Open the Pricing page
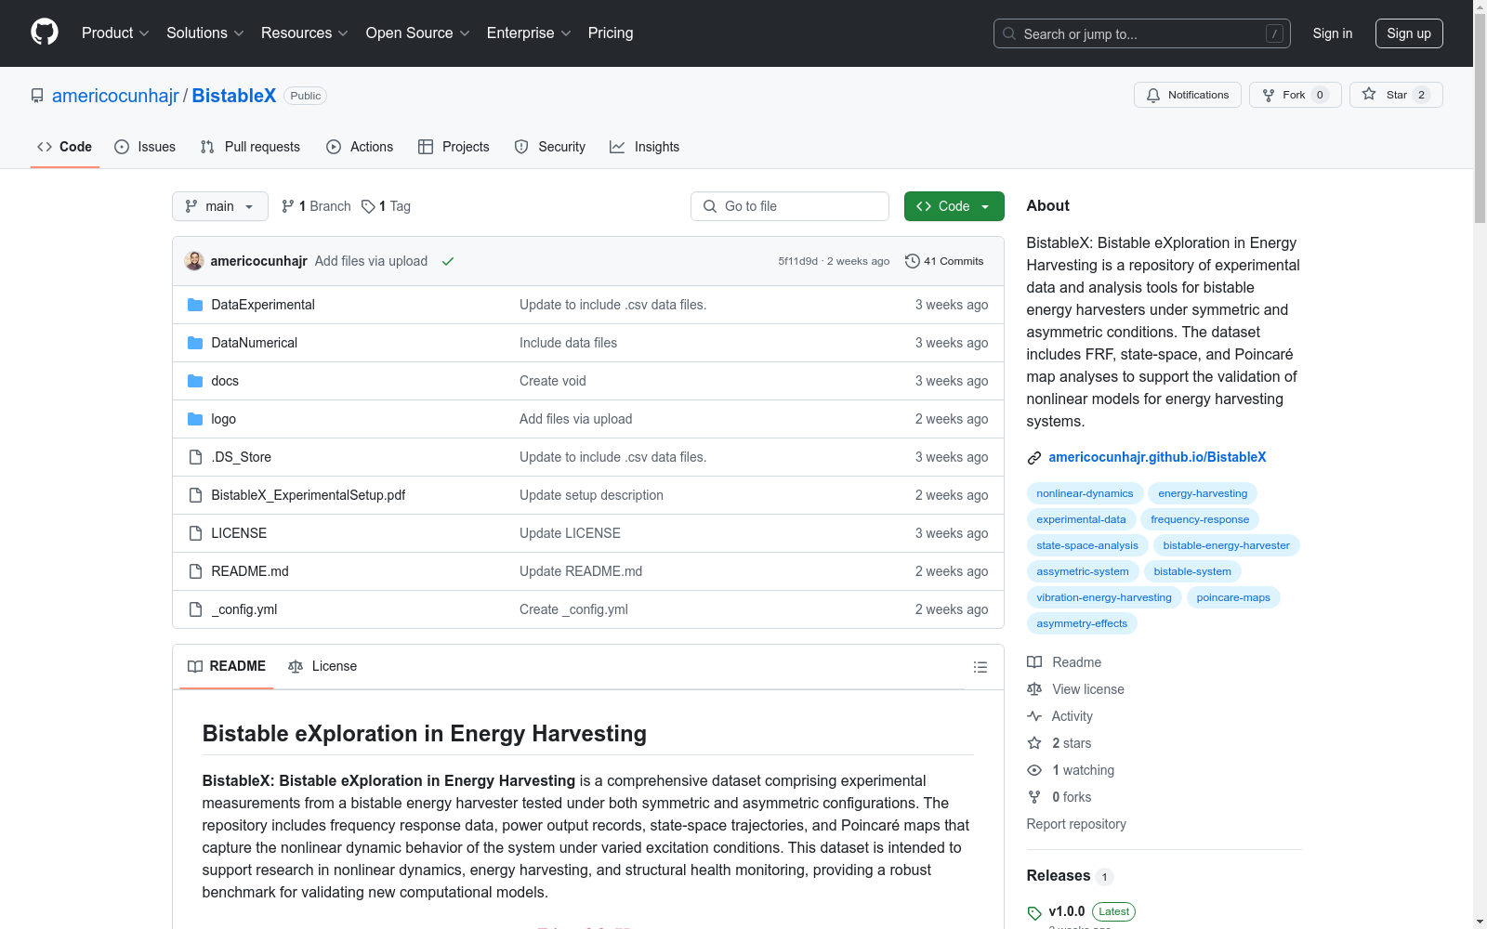Screen dimensions: 1487x929 coord(611,33)
